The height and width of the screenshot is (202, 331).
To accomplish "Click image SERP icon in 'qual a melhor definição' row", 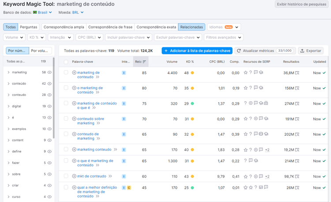I will click(x=261, y=187).
